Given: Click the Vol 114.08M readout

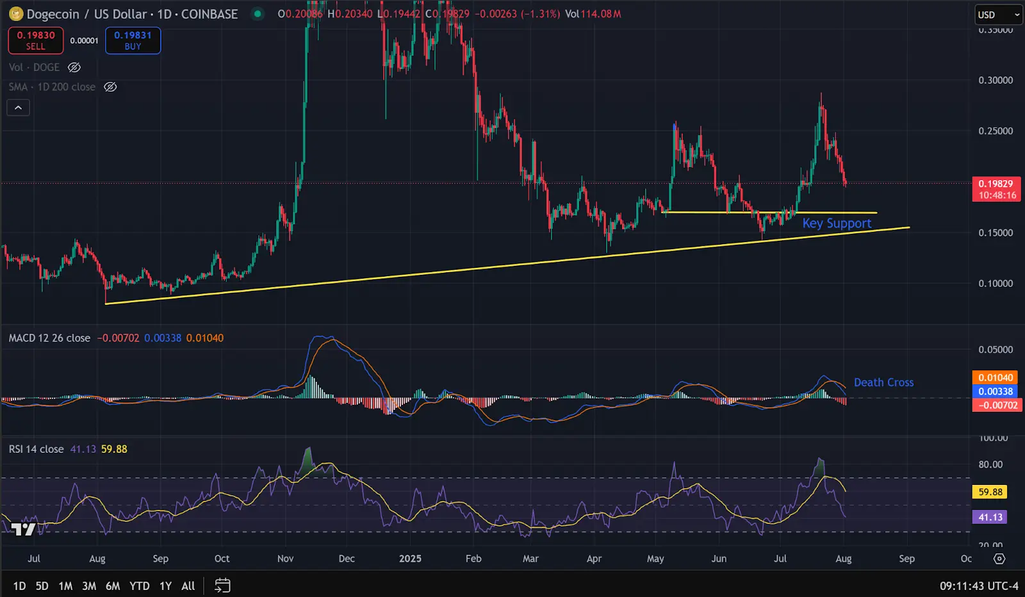Looking at the screenshot, I should tap(593, 13).
